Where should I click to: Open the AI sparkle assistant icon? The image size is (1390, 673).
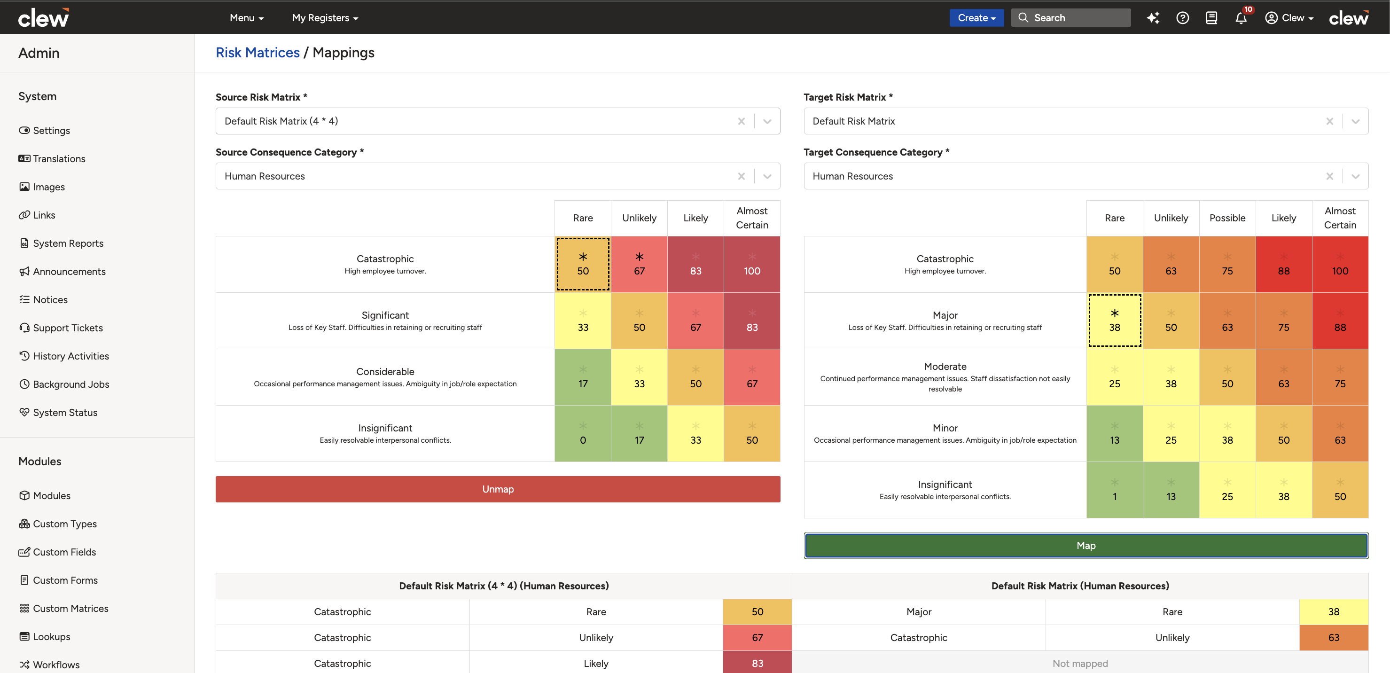click(1153, 18)
